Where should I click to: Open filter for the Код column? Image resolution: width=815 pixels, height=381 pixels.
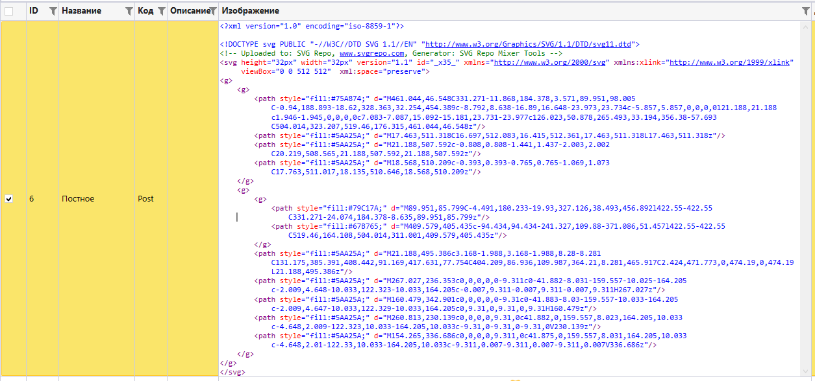tap(161, 11)
